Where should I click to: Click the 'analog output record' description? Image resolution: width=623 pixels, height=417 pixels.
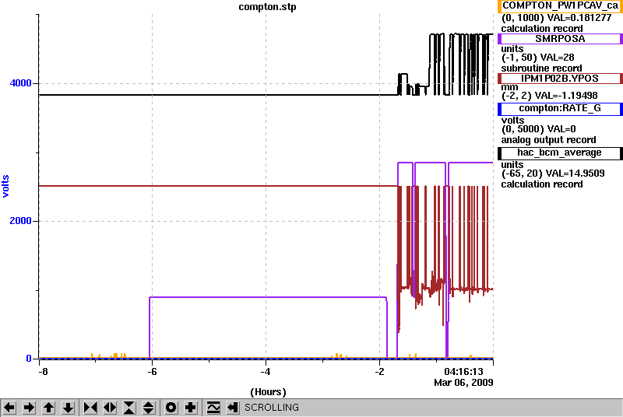(549, 140)
